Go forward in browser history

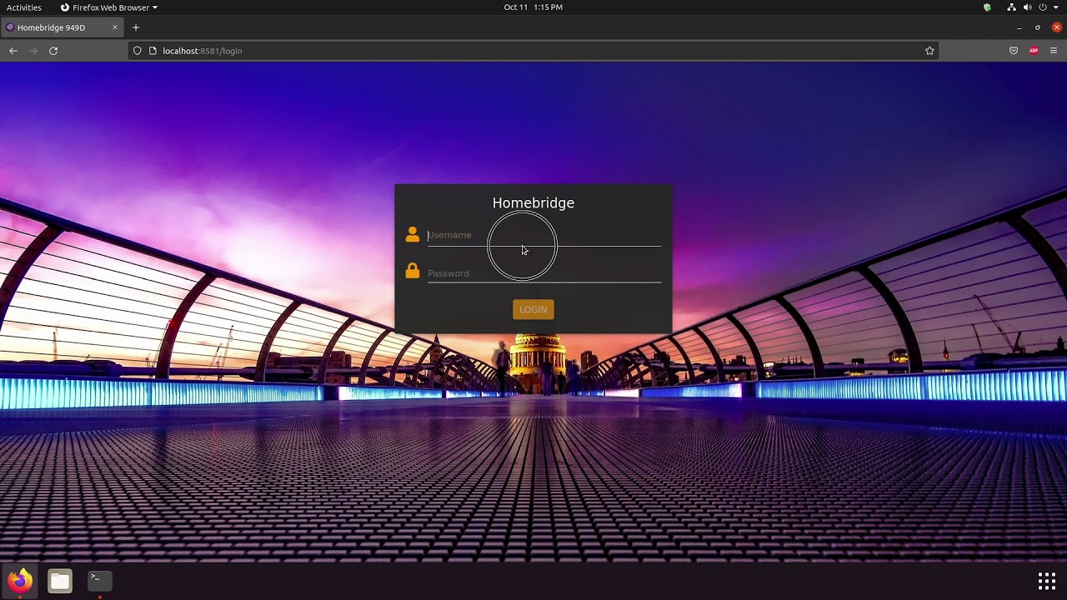[x=33, y=51]
